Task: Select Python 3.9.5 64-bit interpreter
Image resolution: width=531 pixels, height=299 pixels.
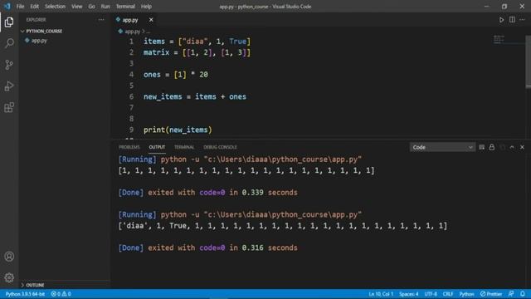Action: 25,294
